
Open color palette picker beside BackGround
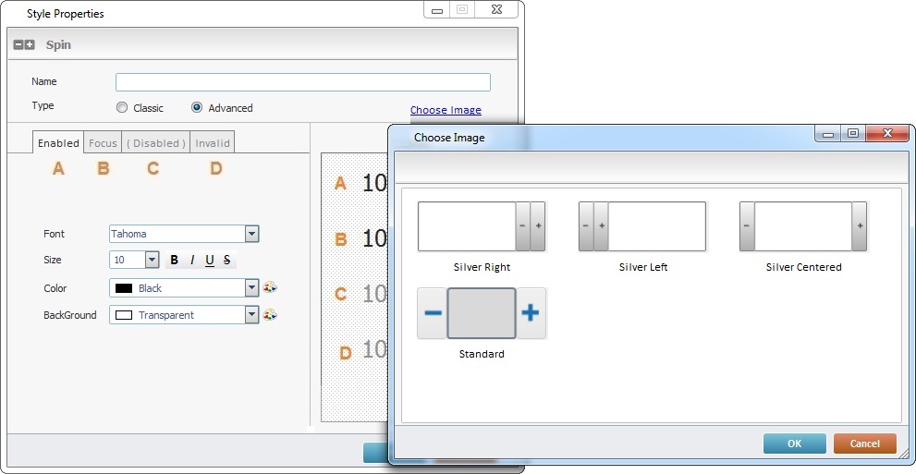click(270, 315)
